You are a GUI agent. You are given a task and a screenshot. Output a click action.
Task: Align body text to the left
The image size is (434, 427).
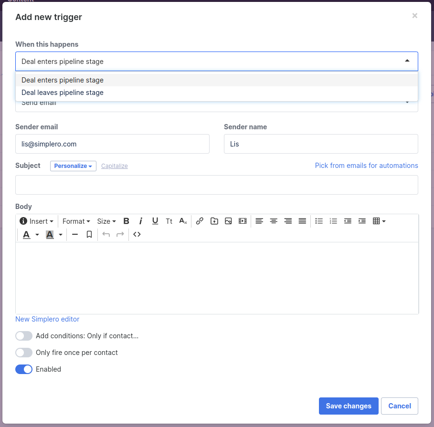click(x=259, y=221)
